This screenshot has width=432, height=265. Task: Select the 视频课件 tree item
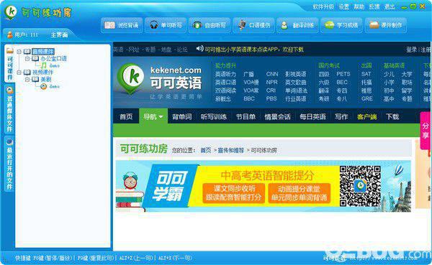point(42,73)
